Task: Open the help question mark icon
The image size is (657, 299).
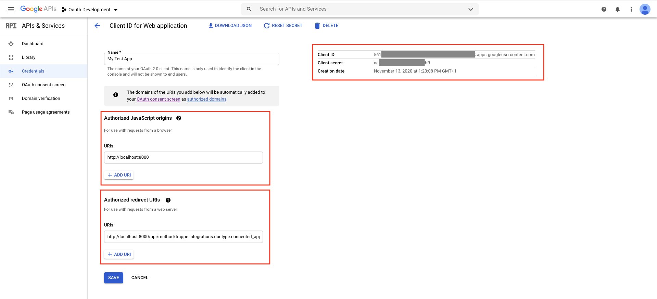Action: point(604,9)
